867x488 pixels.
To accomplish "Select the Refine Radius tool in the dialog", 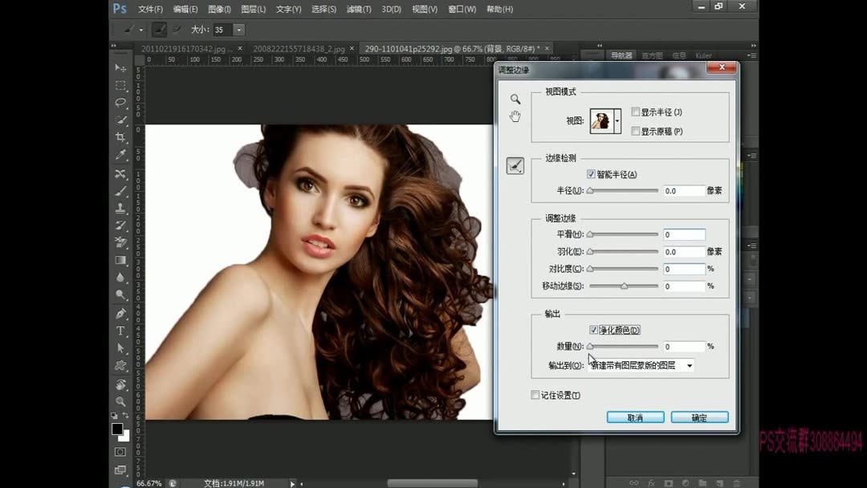I will (515, 165).
